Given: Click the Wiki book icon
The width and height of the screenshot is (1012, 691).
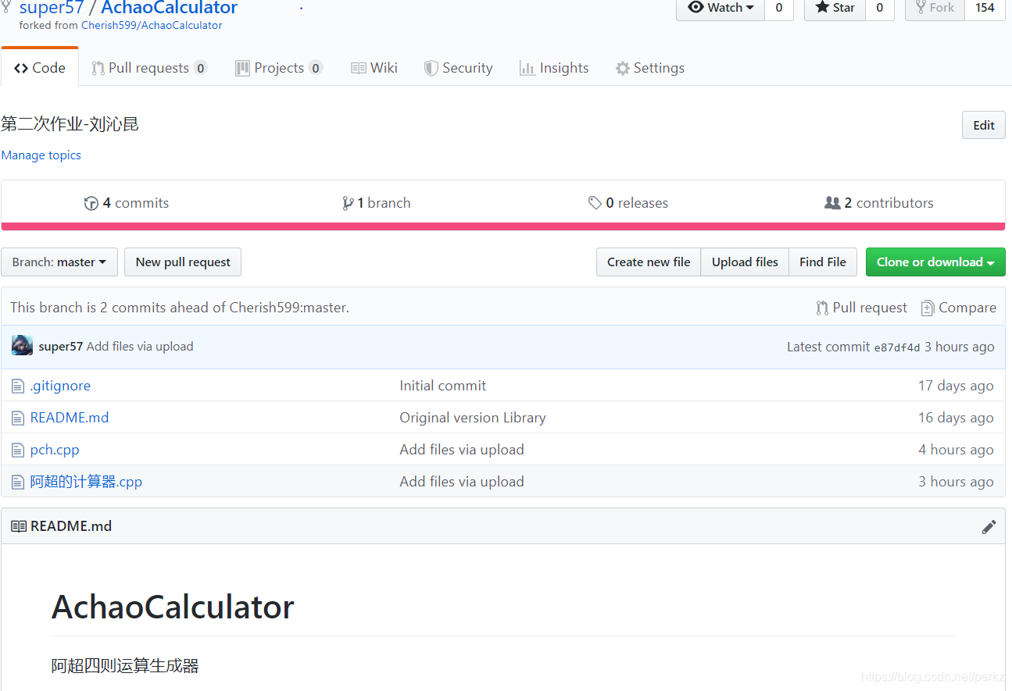Looking at the screenshot, I should (x=359, y=68).
